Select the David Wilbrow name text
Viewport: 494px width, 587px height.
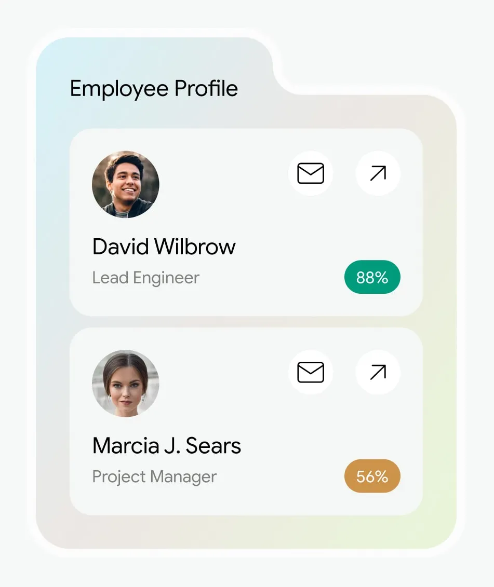click(164, 247)
